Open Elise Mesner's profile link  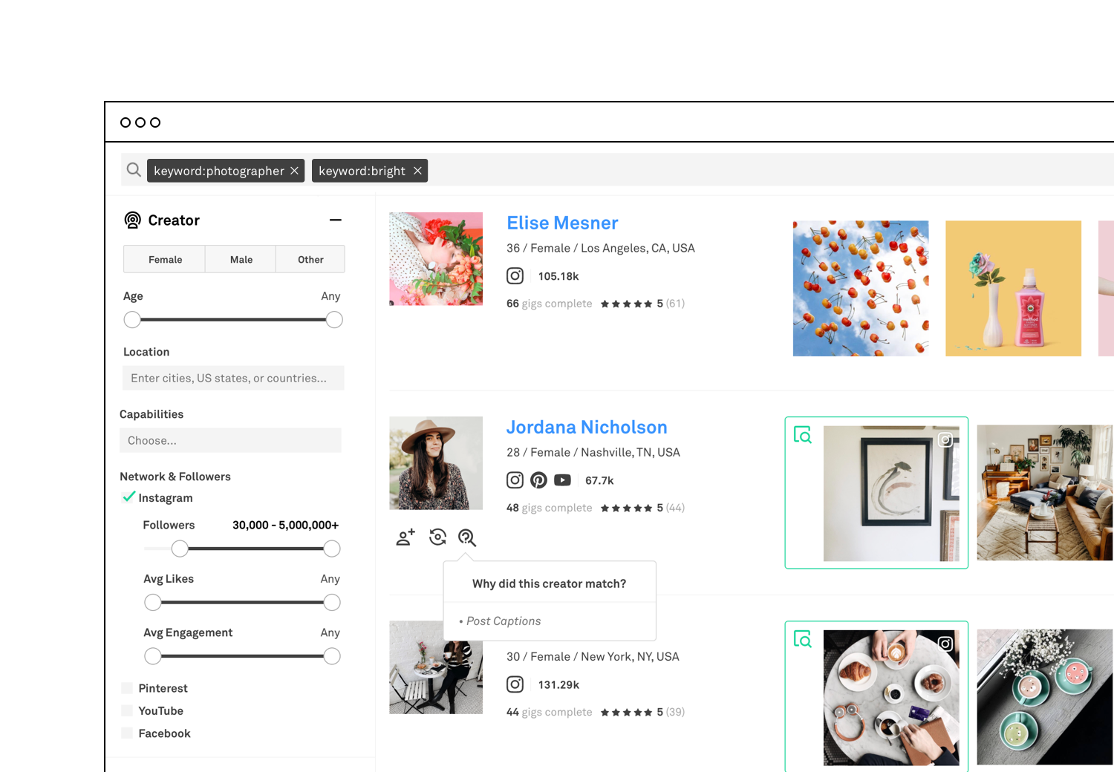click(562, 223)
